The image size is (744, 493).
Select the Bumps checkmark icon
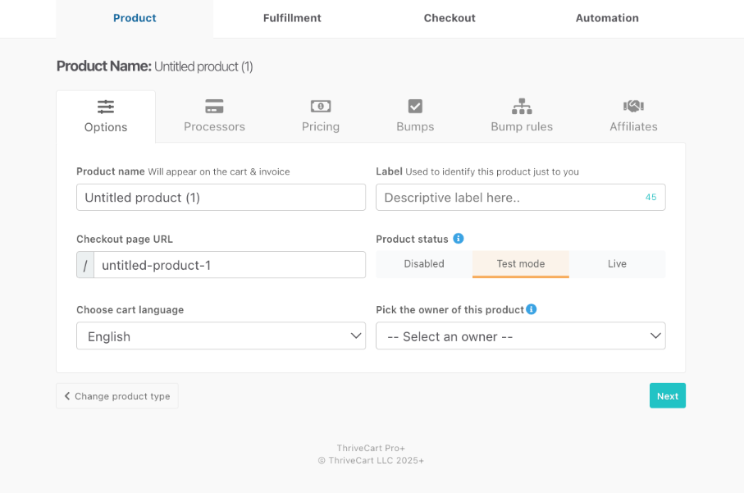[415, 107]
